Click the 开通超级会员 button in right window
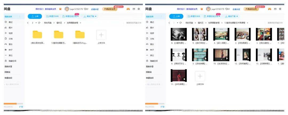 tap(251, 9)
